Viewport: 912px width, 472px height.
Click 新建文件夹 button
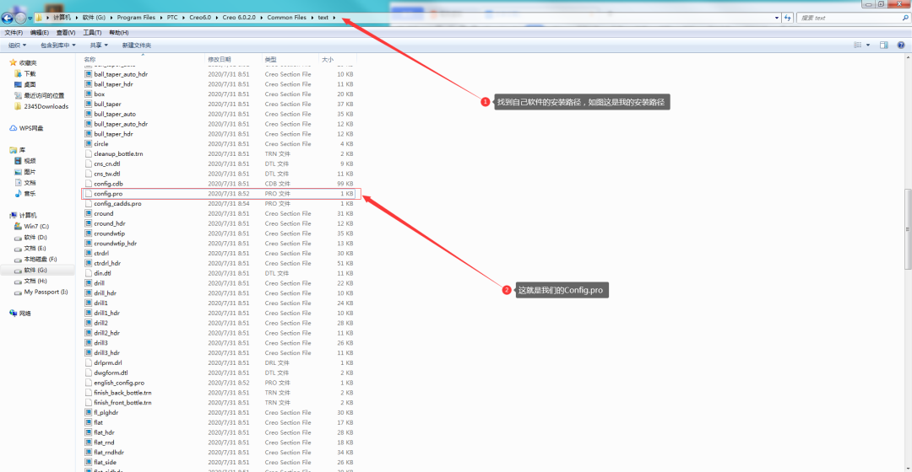tap(137, 46)
